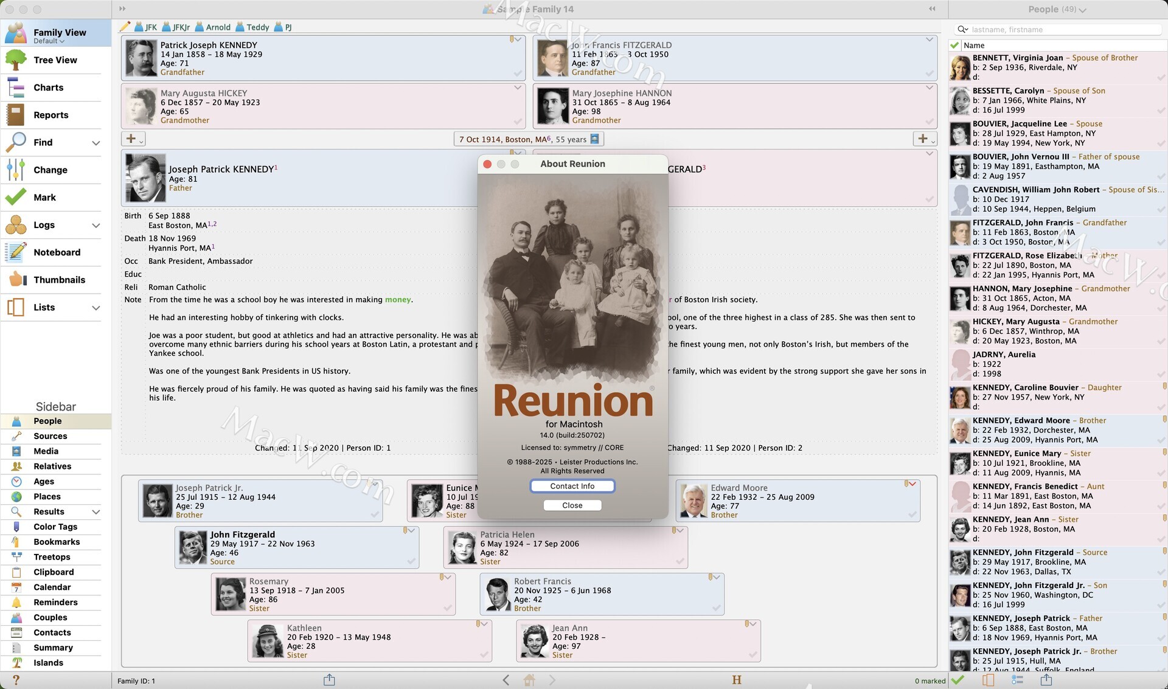Toggle mark check on Rosemary child card
Image resolution: width=1168 pixels, height=689 pixels.
coord(448,608)
